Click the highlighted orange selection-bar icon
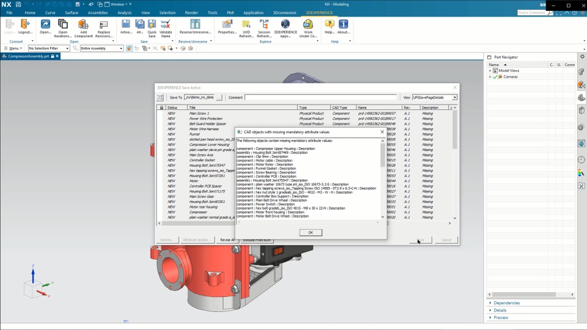The height and width of the screenshot is (330, 587). [129, 48]
